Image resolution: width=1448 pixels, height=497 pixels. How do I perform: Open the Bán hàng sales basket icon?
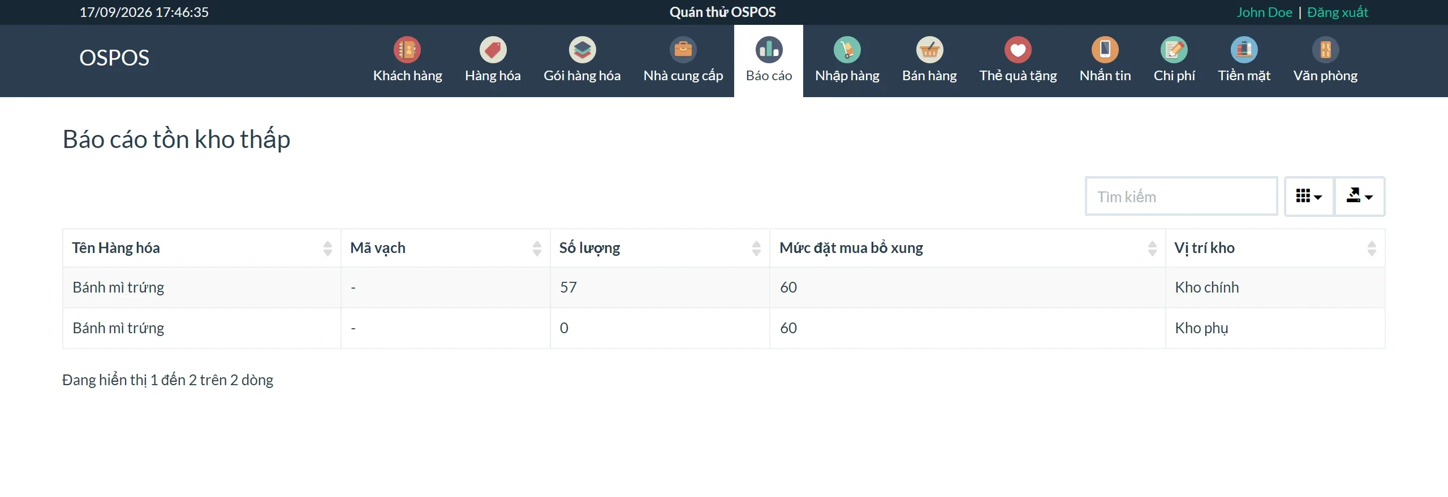coord(929,50)
